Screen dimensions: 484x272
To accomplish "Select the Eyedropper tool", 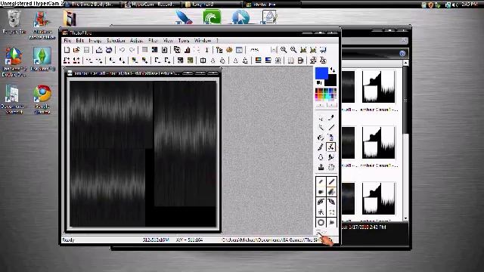I will [331, 118].
